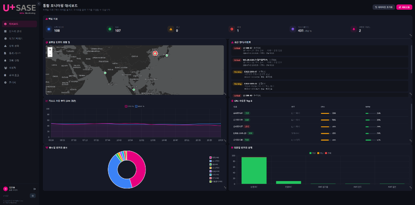
Task: Click the resize handle of the donut chart widget
Action: [x=225, y=187]
